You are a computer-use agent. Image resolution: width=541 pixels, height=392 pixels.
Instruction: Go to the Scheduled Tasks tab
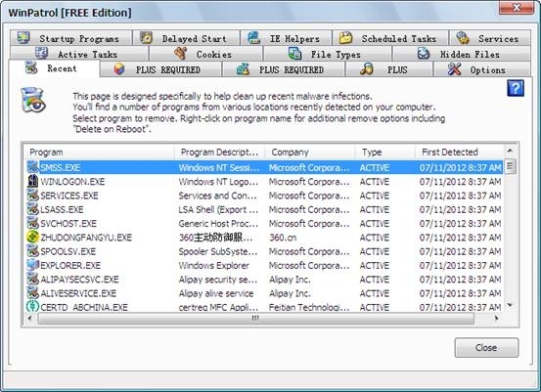click(390, 38)
